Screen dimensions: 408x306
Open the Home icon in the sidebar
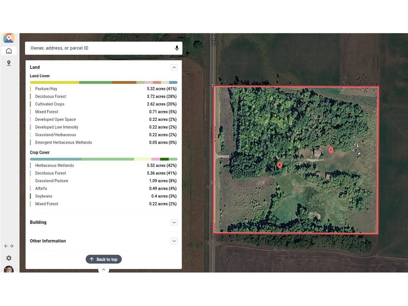[9, 51]
